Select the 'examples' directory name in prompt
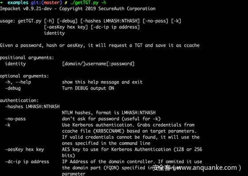The height and width of the screenshot is (176, 248). point(18,3)
